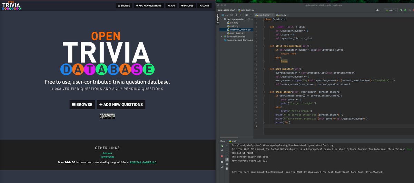Click Restore Layout icon in Run panel

pos(222,162)
